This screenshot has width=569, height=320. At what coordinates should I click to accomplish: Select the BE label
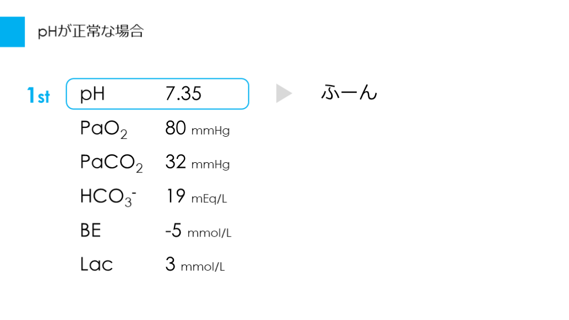pyautogui.click(x=91, y=230)
